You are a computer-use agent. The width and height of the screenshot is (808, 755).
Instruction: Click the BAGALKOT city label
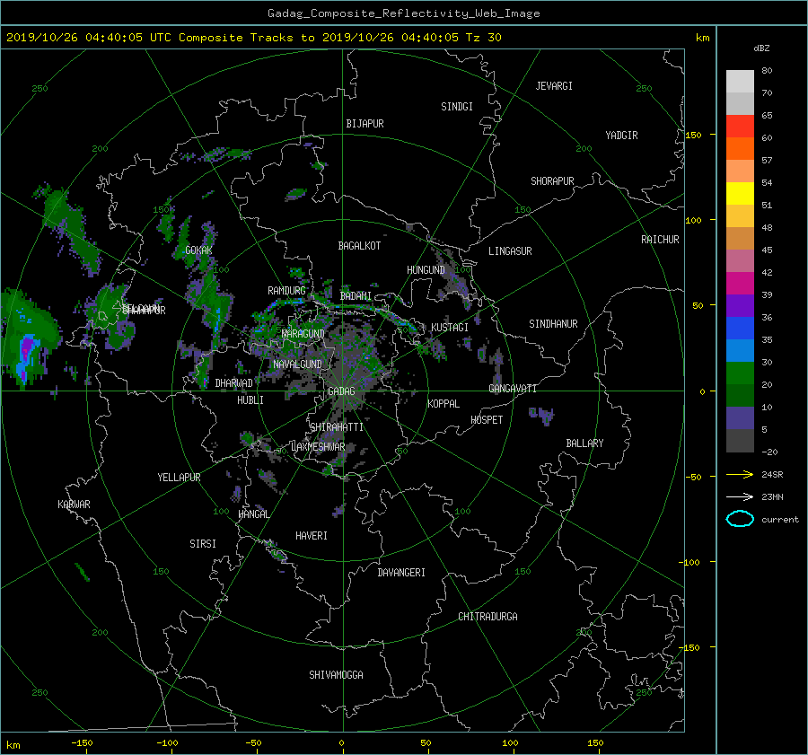click(359, 246)
